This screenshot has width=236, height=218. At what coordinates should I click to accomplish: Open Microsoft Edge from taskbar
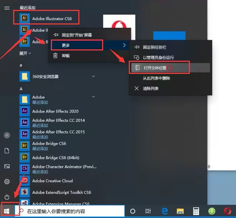tap(164, 211)
